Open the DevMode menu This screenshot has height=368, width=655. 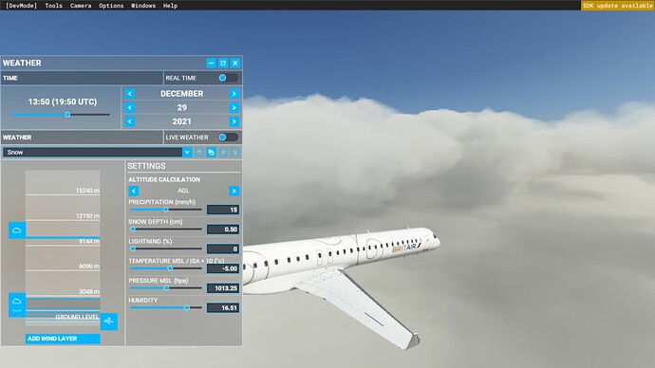[21, 6]
